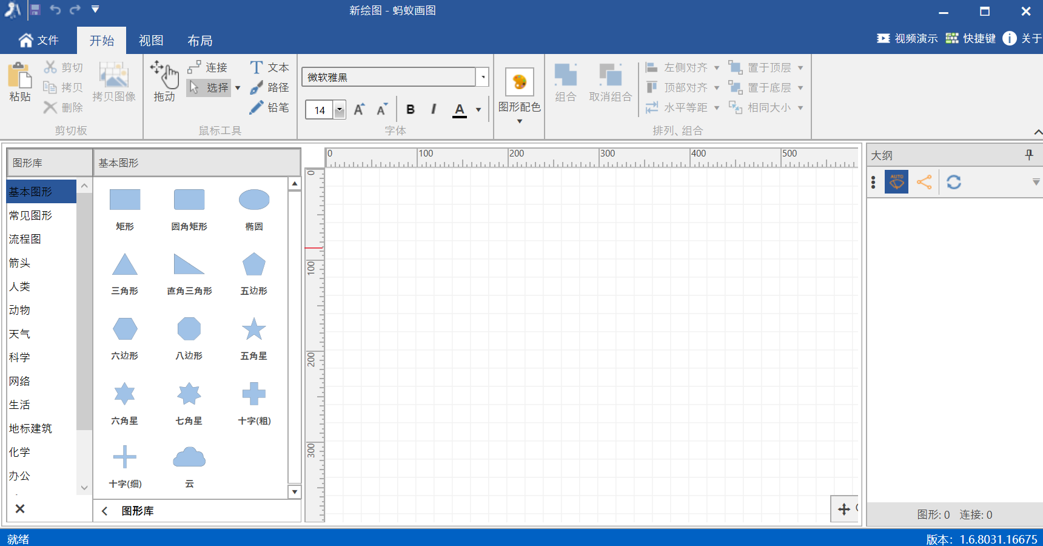Click the Undo arrow in title bar

[55, 10]
